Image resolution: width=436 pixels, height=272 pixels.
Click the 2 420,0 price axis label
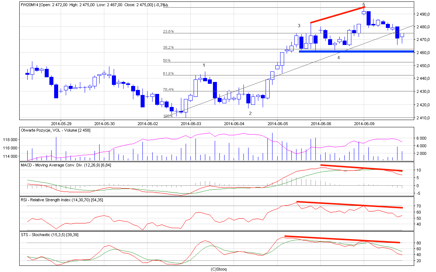pyautogui.click(x=423, y=105)
